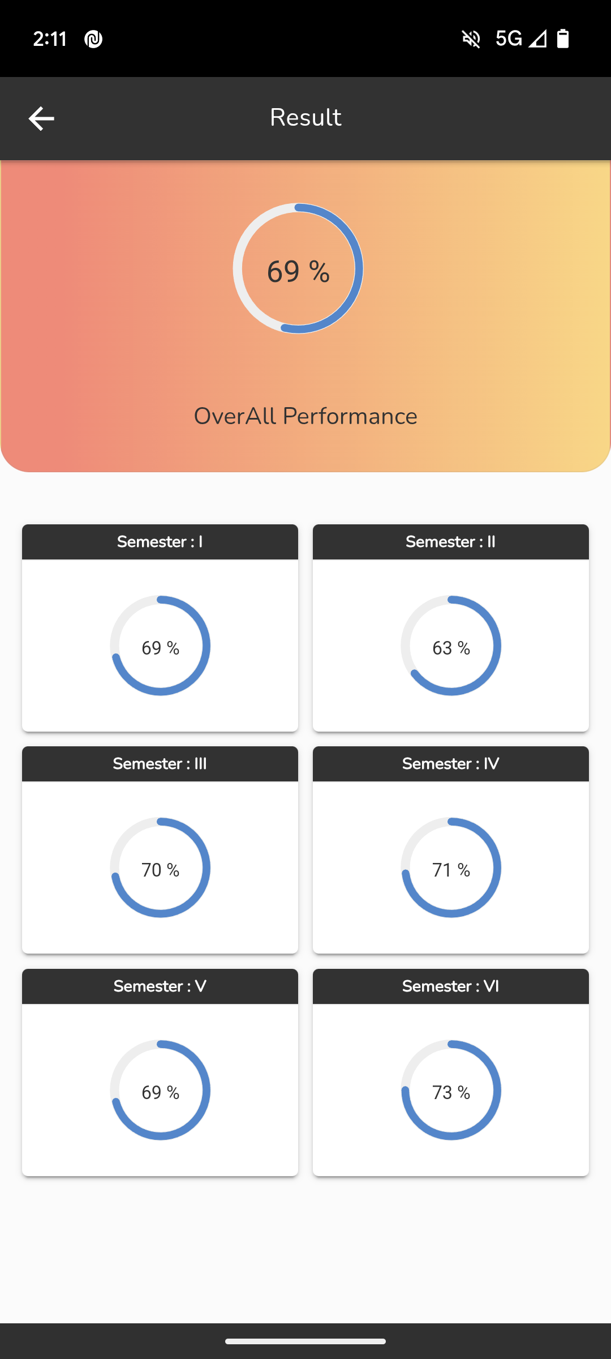Open the Semester : V header
This screenshot has height=1359, width=611.
(160, 986)
